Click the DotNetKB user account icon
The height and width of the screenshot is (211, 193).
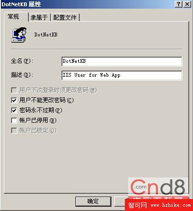(x=19, y=35)
